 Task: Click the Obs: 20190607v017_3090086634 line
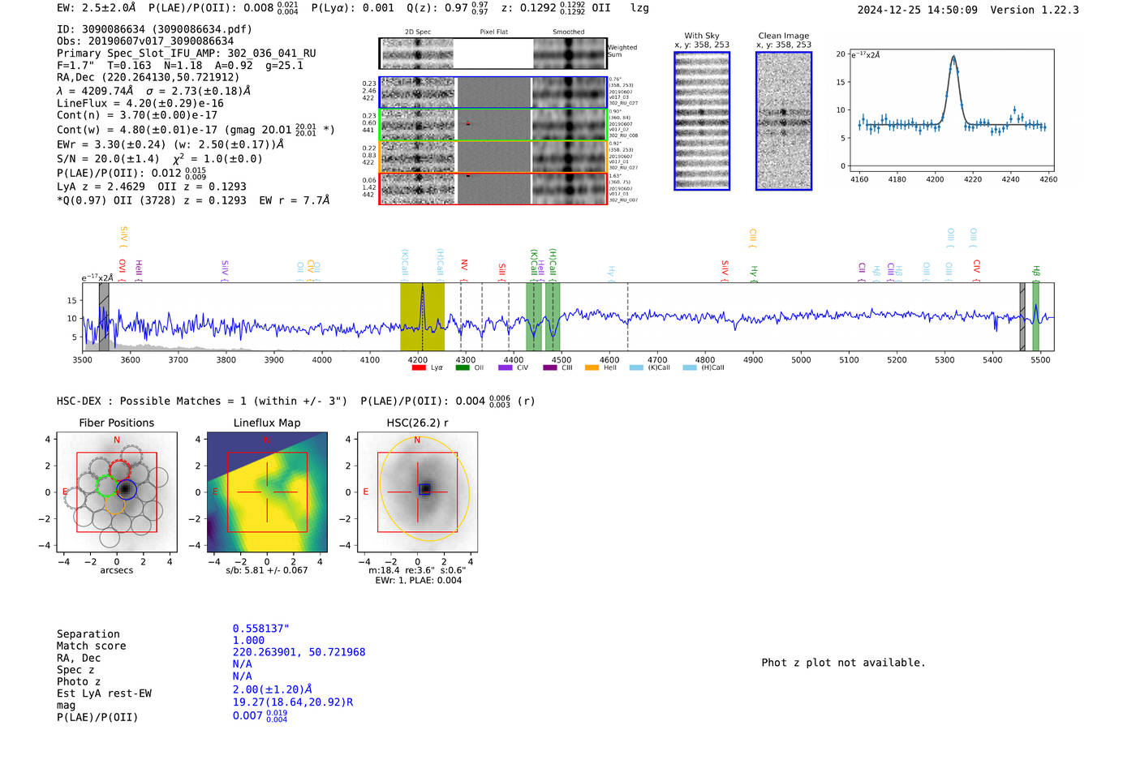click(145, 41)
